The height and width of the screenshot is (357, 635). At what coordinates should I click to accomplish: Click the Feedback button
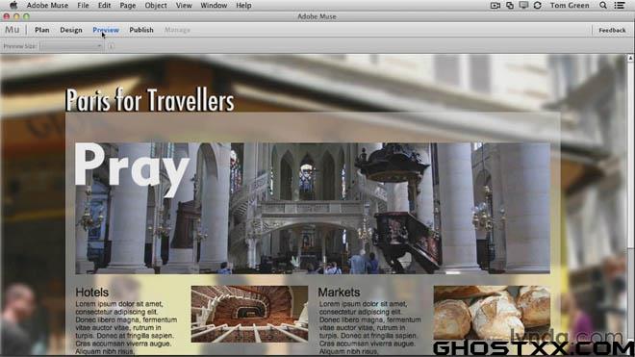coord(612,31)
